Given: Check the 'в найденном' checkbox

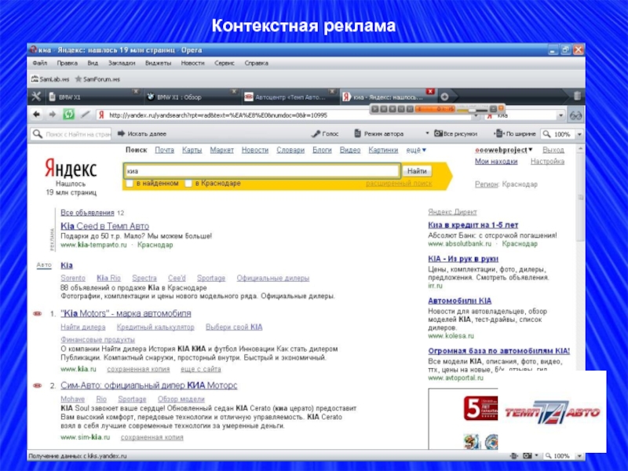Looking at the screenshot, I should (x=130, y=184).
